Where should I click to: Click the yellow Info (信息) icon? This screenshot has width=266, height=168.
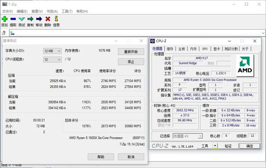point(57,18)
